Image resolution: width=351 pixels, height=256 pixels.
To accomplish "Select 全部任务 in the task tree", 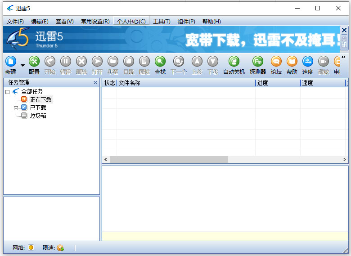I will [32, 91].
